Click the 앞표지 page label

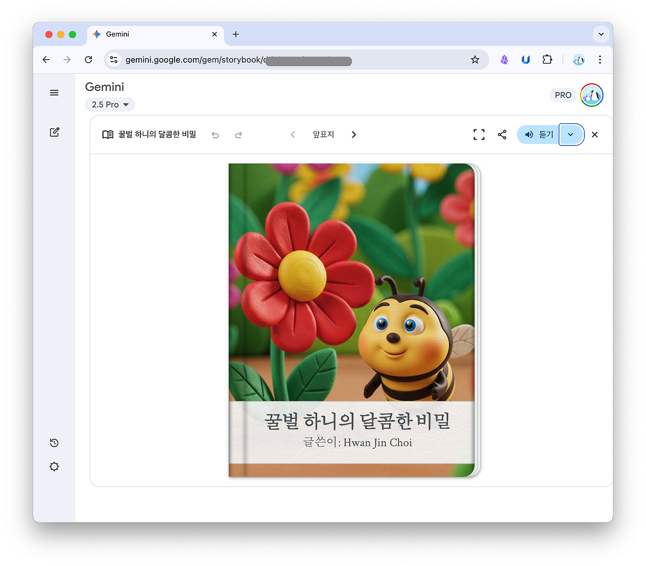324,134
